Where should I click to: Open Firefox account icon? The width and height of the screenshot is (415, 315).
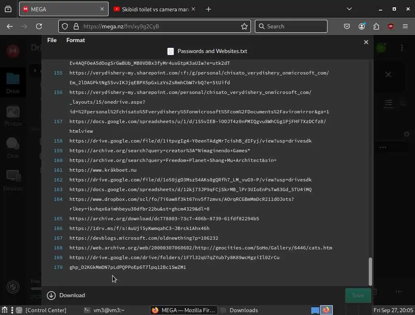coord(362,26)
